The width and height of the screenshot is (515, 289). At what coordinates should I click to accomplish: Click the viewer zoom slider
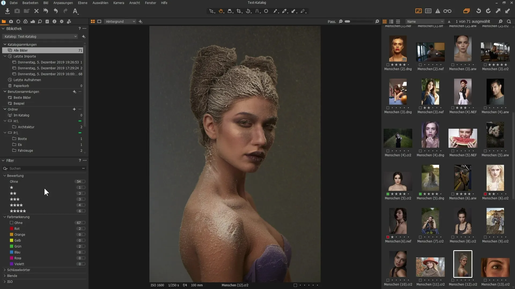[x=359, y=21]
